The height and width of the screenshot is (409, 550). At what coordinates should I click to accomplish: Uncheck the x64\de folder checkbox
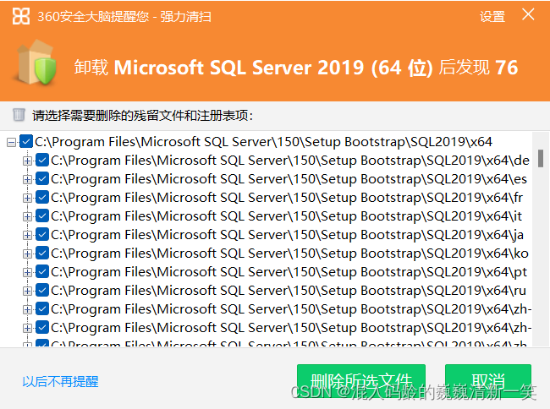point(42,160)
